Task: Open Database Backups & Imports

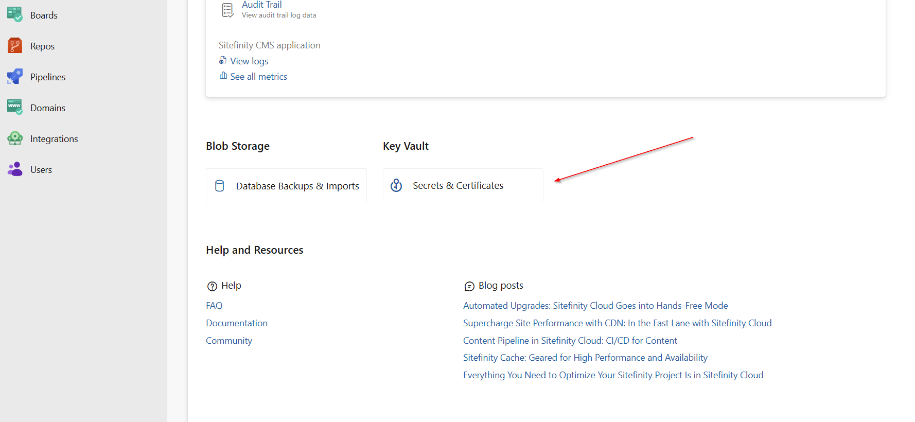Action: (286, 186)
